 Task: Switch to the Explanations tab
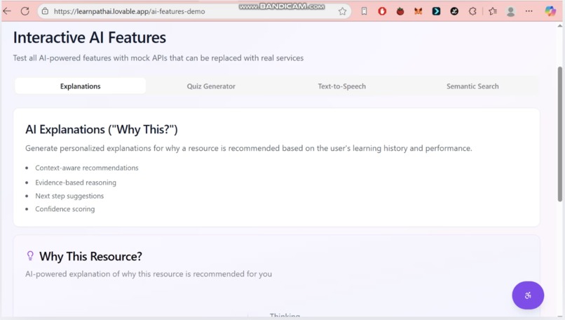(x=81, y=86)
